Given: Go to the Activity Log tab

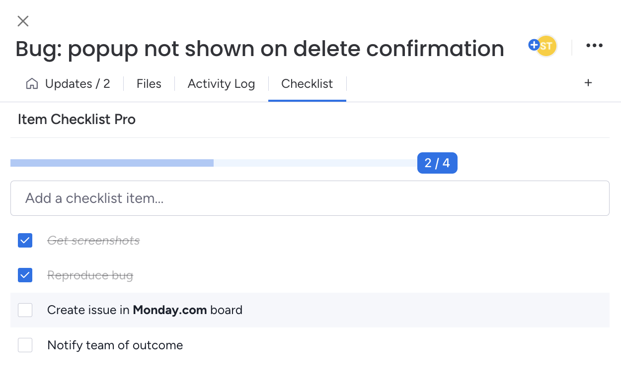Looking at the screenshot, I should pyautogui.click(x=221, y=84).
